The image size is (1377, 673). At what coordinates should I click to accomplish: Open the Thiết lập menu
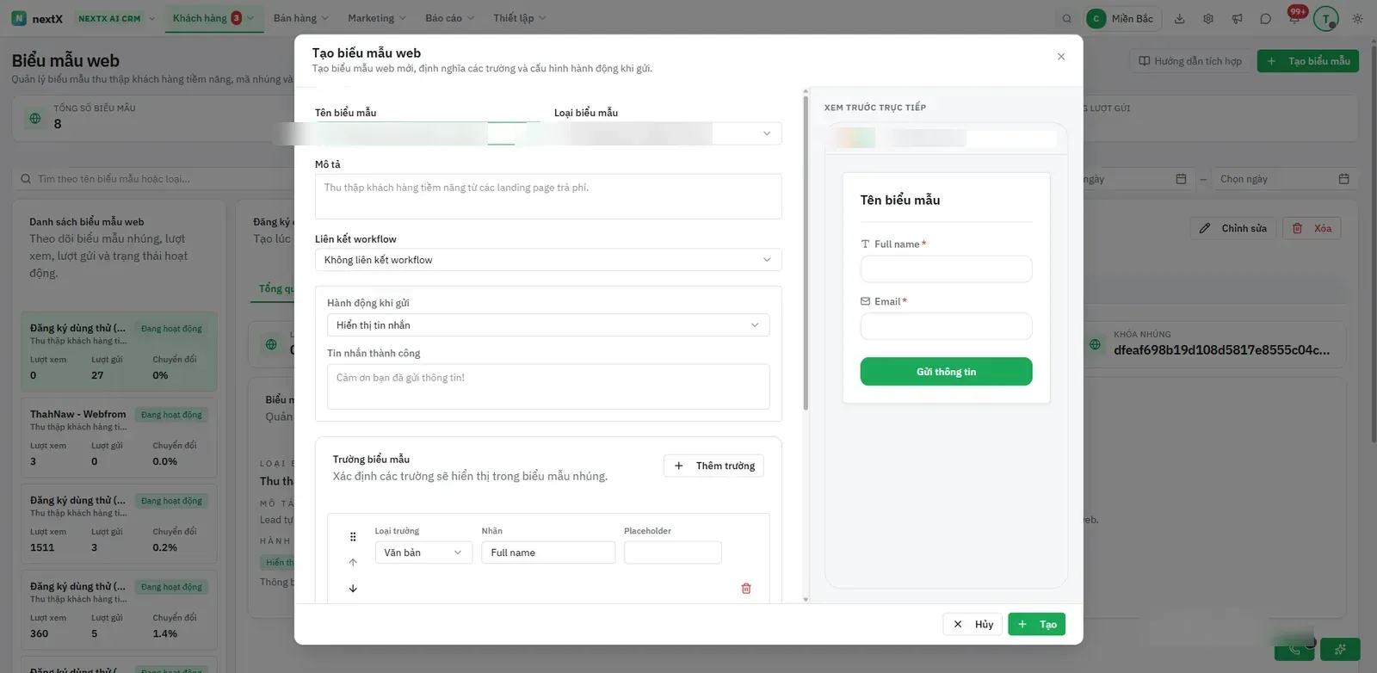point(520,18)
